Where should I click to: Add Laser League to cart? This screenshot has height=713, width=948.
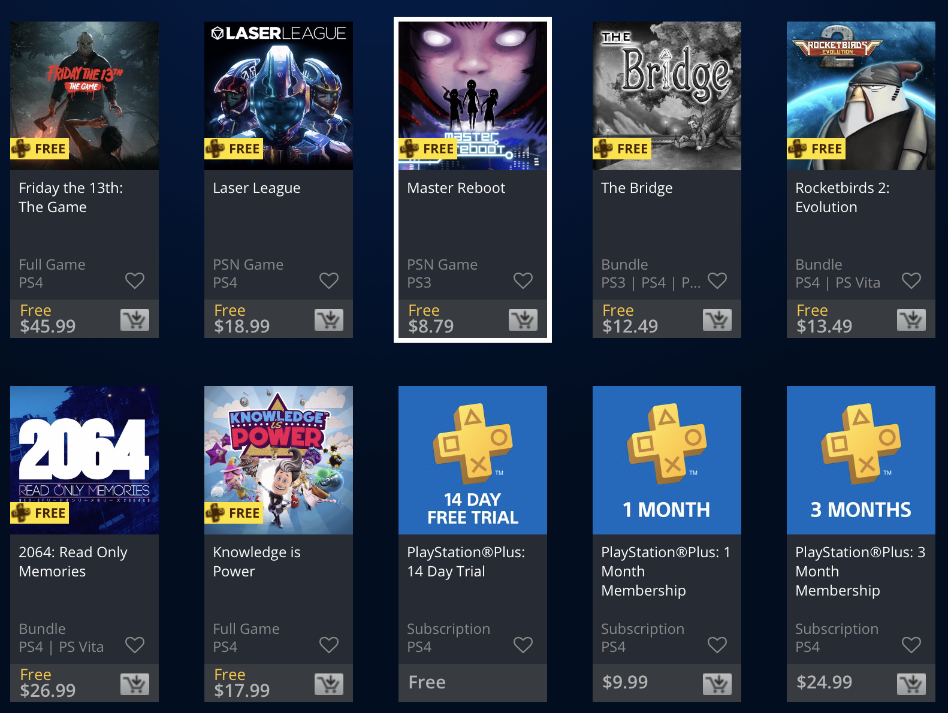point(329,320)
